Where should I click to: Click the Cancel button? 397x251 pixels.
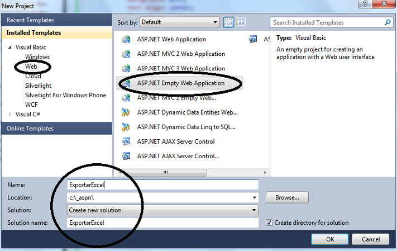(x=371, y=239)
